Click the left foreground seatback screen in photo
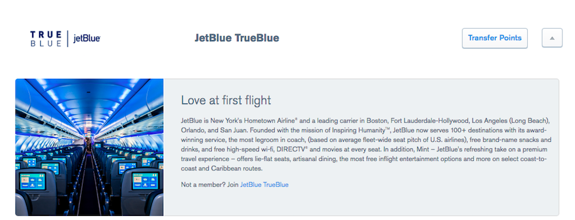 33,181
